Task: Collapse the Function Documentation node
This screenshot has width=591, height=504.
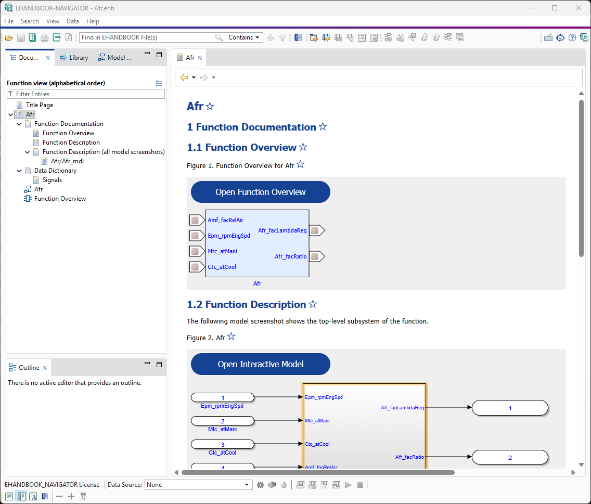Action: (19, 124)
